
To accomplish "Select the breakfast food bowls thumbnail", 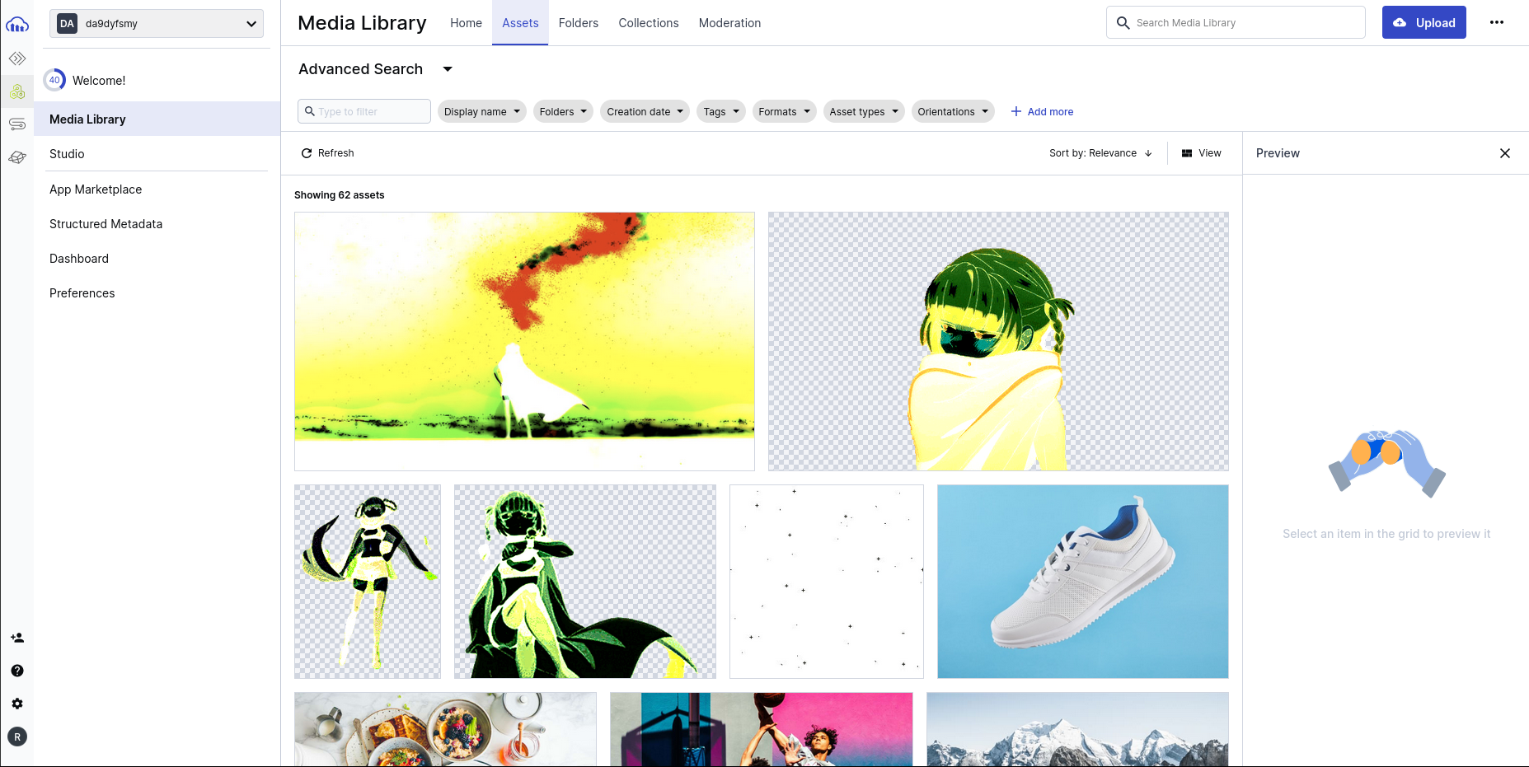I will [x=445, y=729].
